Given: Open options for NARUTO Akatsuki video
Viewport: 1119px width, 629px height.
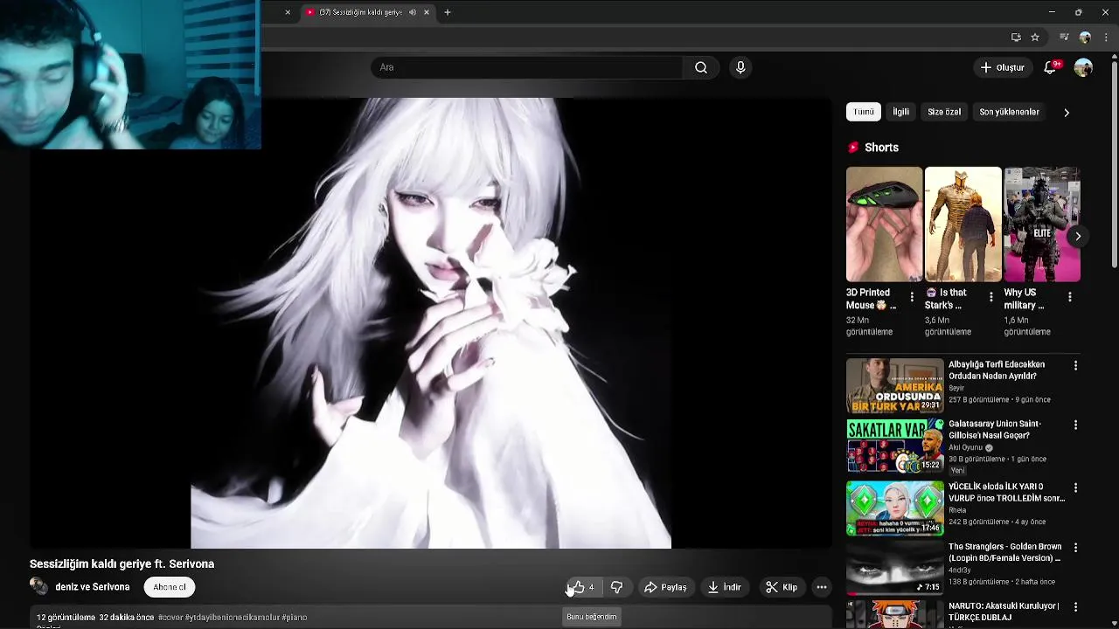Looking at the screenshot, I should pos(1075,607).
